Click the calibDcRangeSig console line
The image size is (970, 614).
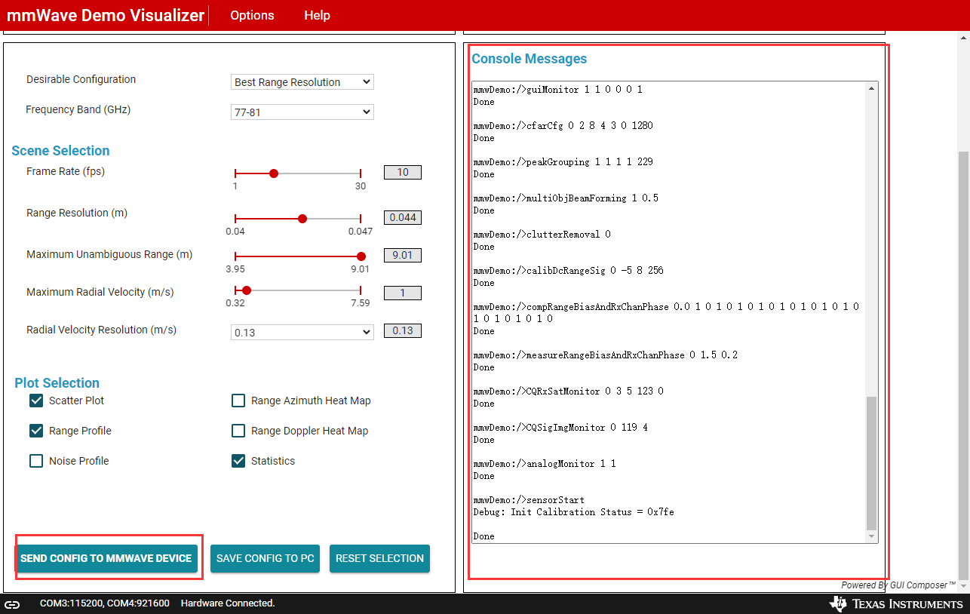pos(568,271)
